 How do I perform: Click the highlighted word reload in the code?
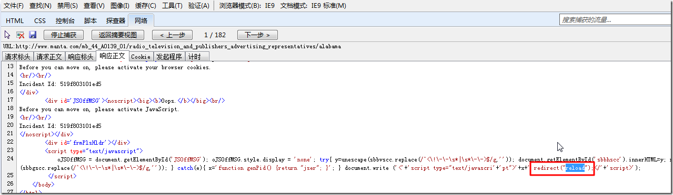(x=575, y=168)
